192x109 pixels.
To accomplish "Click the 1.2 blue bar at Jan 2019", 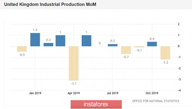I will tap(35, 40).
